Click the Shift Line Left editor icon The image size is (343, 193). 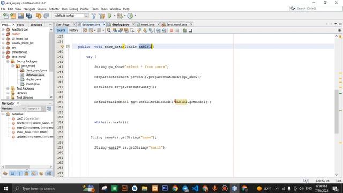(159, 31)
